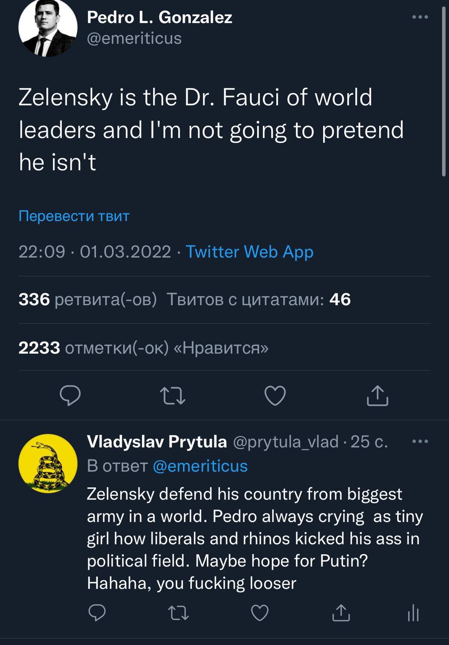
Task: View the 2233 likes list
Action: point(143,347)
